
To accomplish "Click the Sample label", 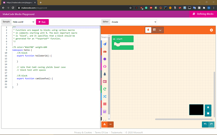I will coord(6,22).
